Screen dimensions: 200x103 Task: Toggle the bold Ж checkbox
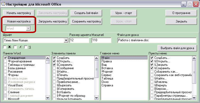tap(4, 47)
